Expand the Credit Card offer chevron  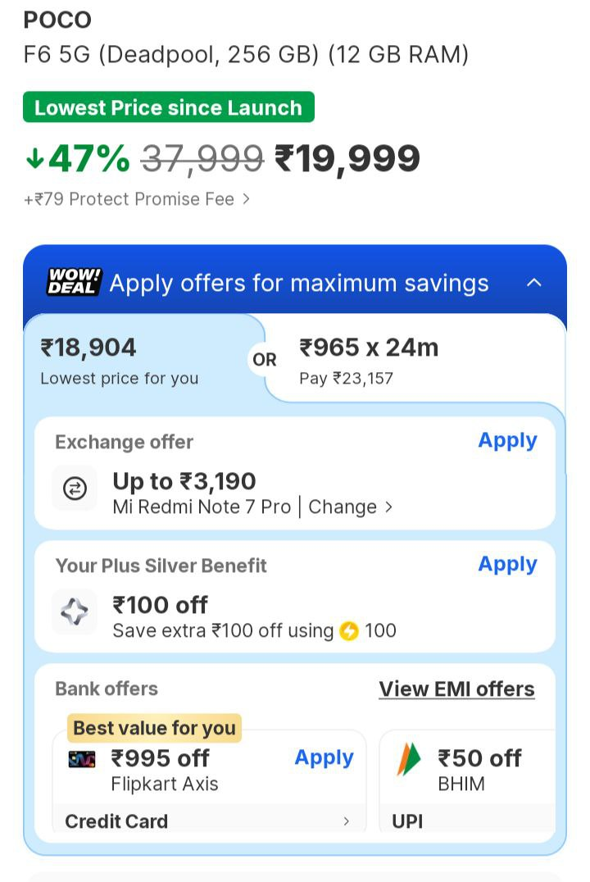(x=346, y=821)
